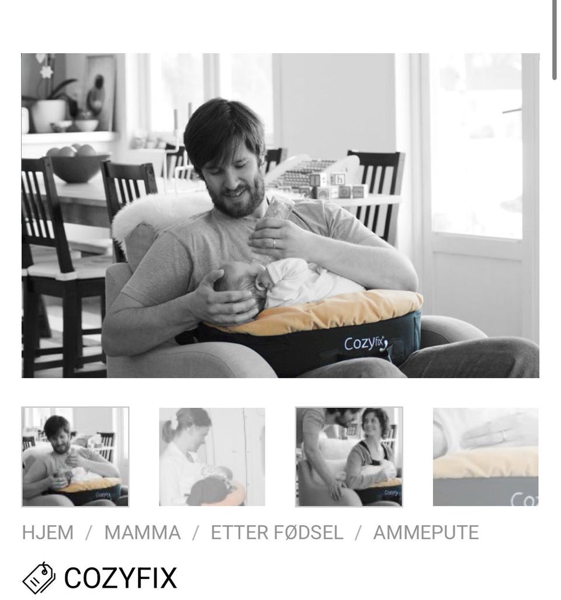Image resolution: width=561 pixels, height=600 pixels.
Task: View the thumbnail of the couple with the pillow
Action: click(349, 457)
